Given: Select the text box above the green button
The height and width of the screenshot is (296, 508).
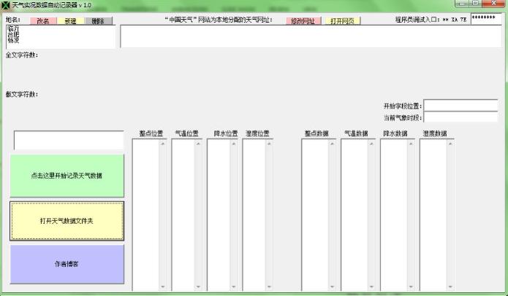Looking at the screenshot, I should coord(69,140).
